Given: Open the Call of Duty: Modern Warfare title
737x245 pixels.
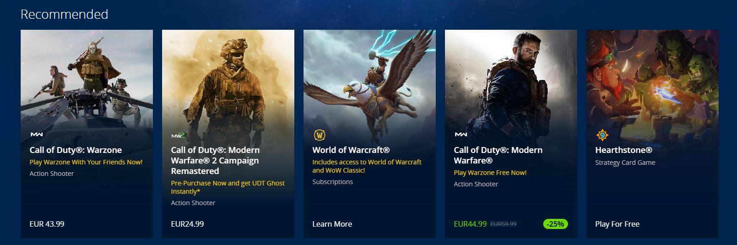Looking at the screenshot, I should click(498, 155).
